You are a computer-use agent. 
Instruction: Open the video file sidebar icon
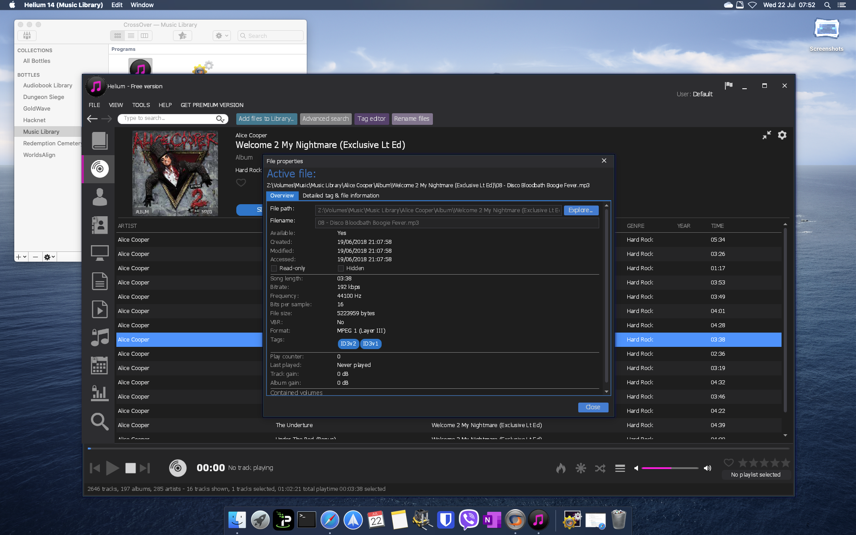click(99, 309)
